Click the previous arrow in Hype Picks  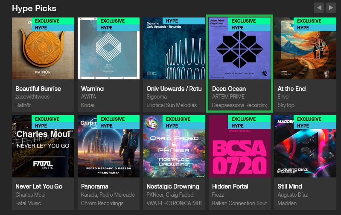(x=319, y=8)
